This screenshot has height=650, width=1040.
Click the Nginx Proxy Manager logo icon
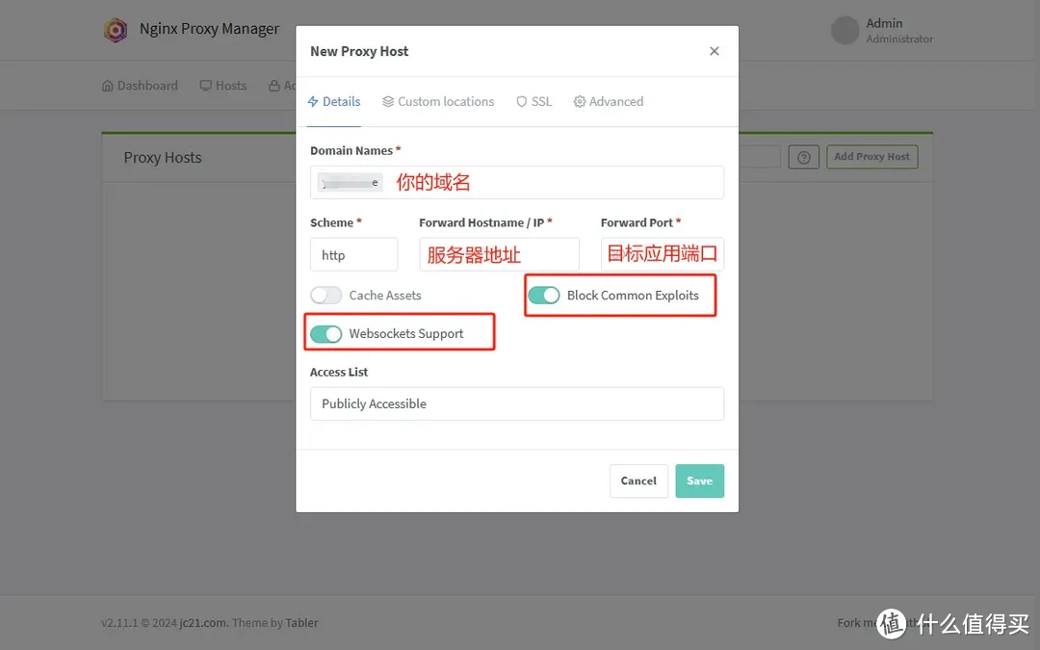pyautogui.click(x=116, y=30)
